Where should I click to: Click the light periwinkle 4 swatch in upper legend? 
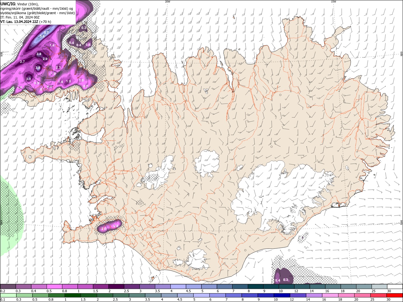(178, 286)
